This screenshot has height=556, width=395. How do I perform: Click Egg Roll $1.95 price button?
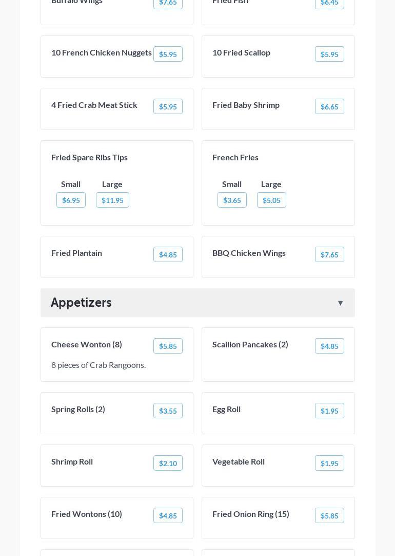tap(329, 411)
